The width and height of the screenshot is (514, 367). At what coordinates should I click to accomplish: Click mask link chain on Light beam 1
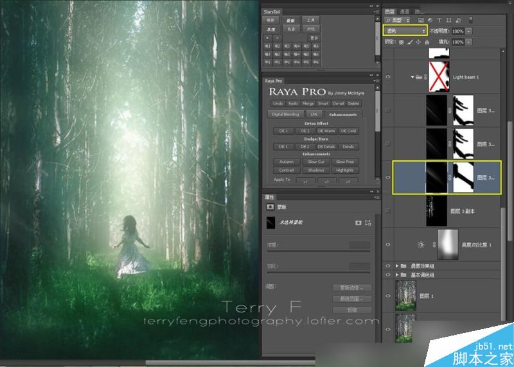[425, 77]
